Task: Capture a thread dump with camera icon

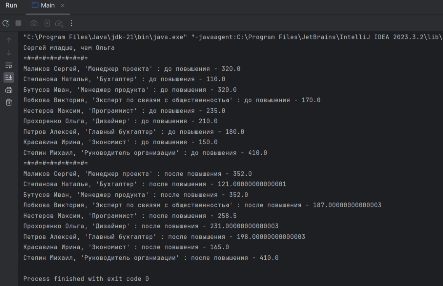Action: [x=34, y=23]
